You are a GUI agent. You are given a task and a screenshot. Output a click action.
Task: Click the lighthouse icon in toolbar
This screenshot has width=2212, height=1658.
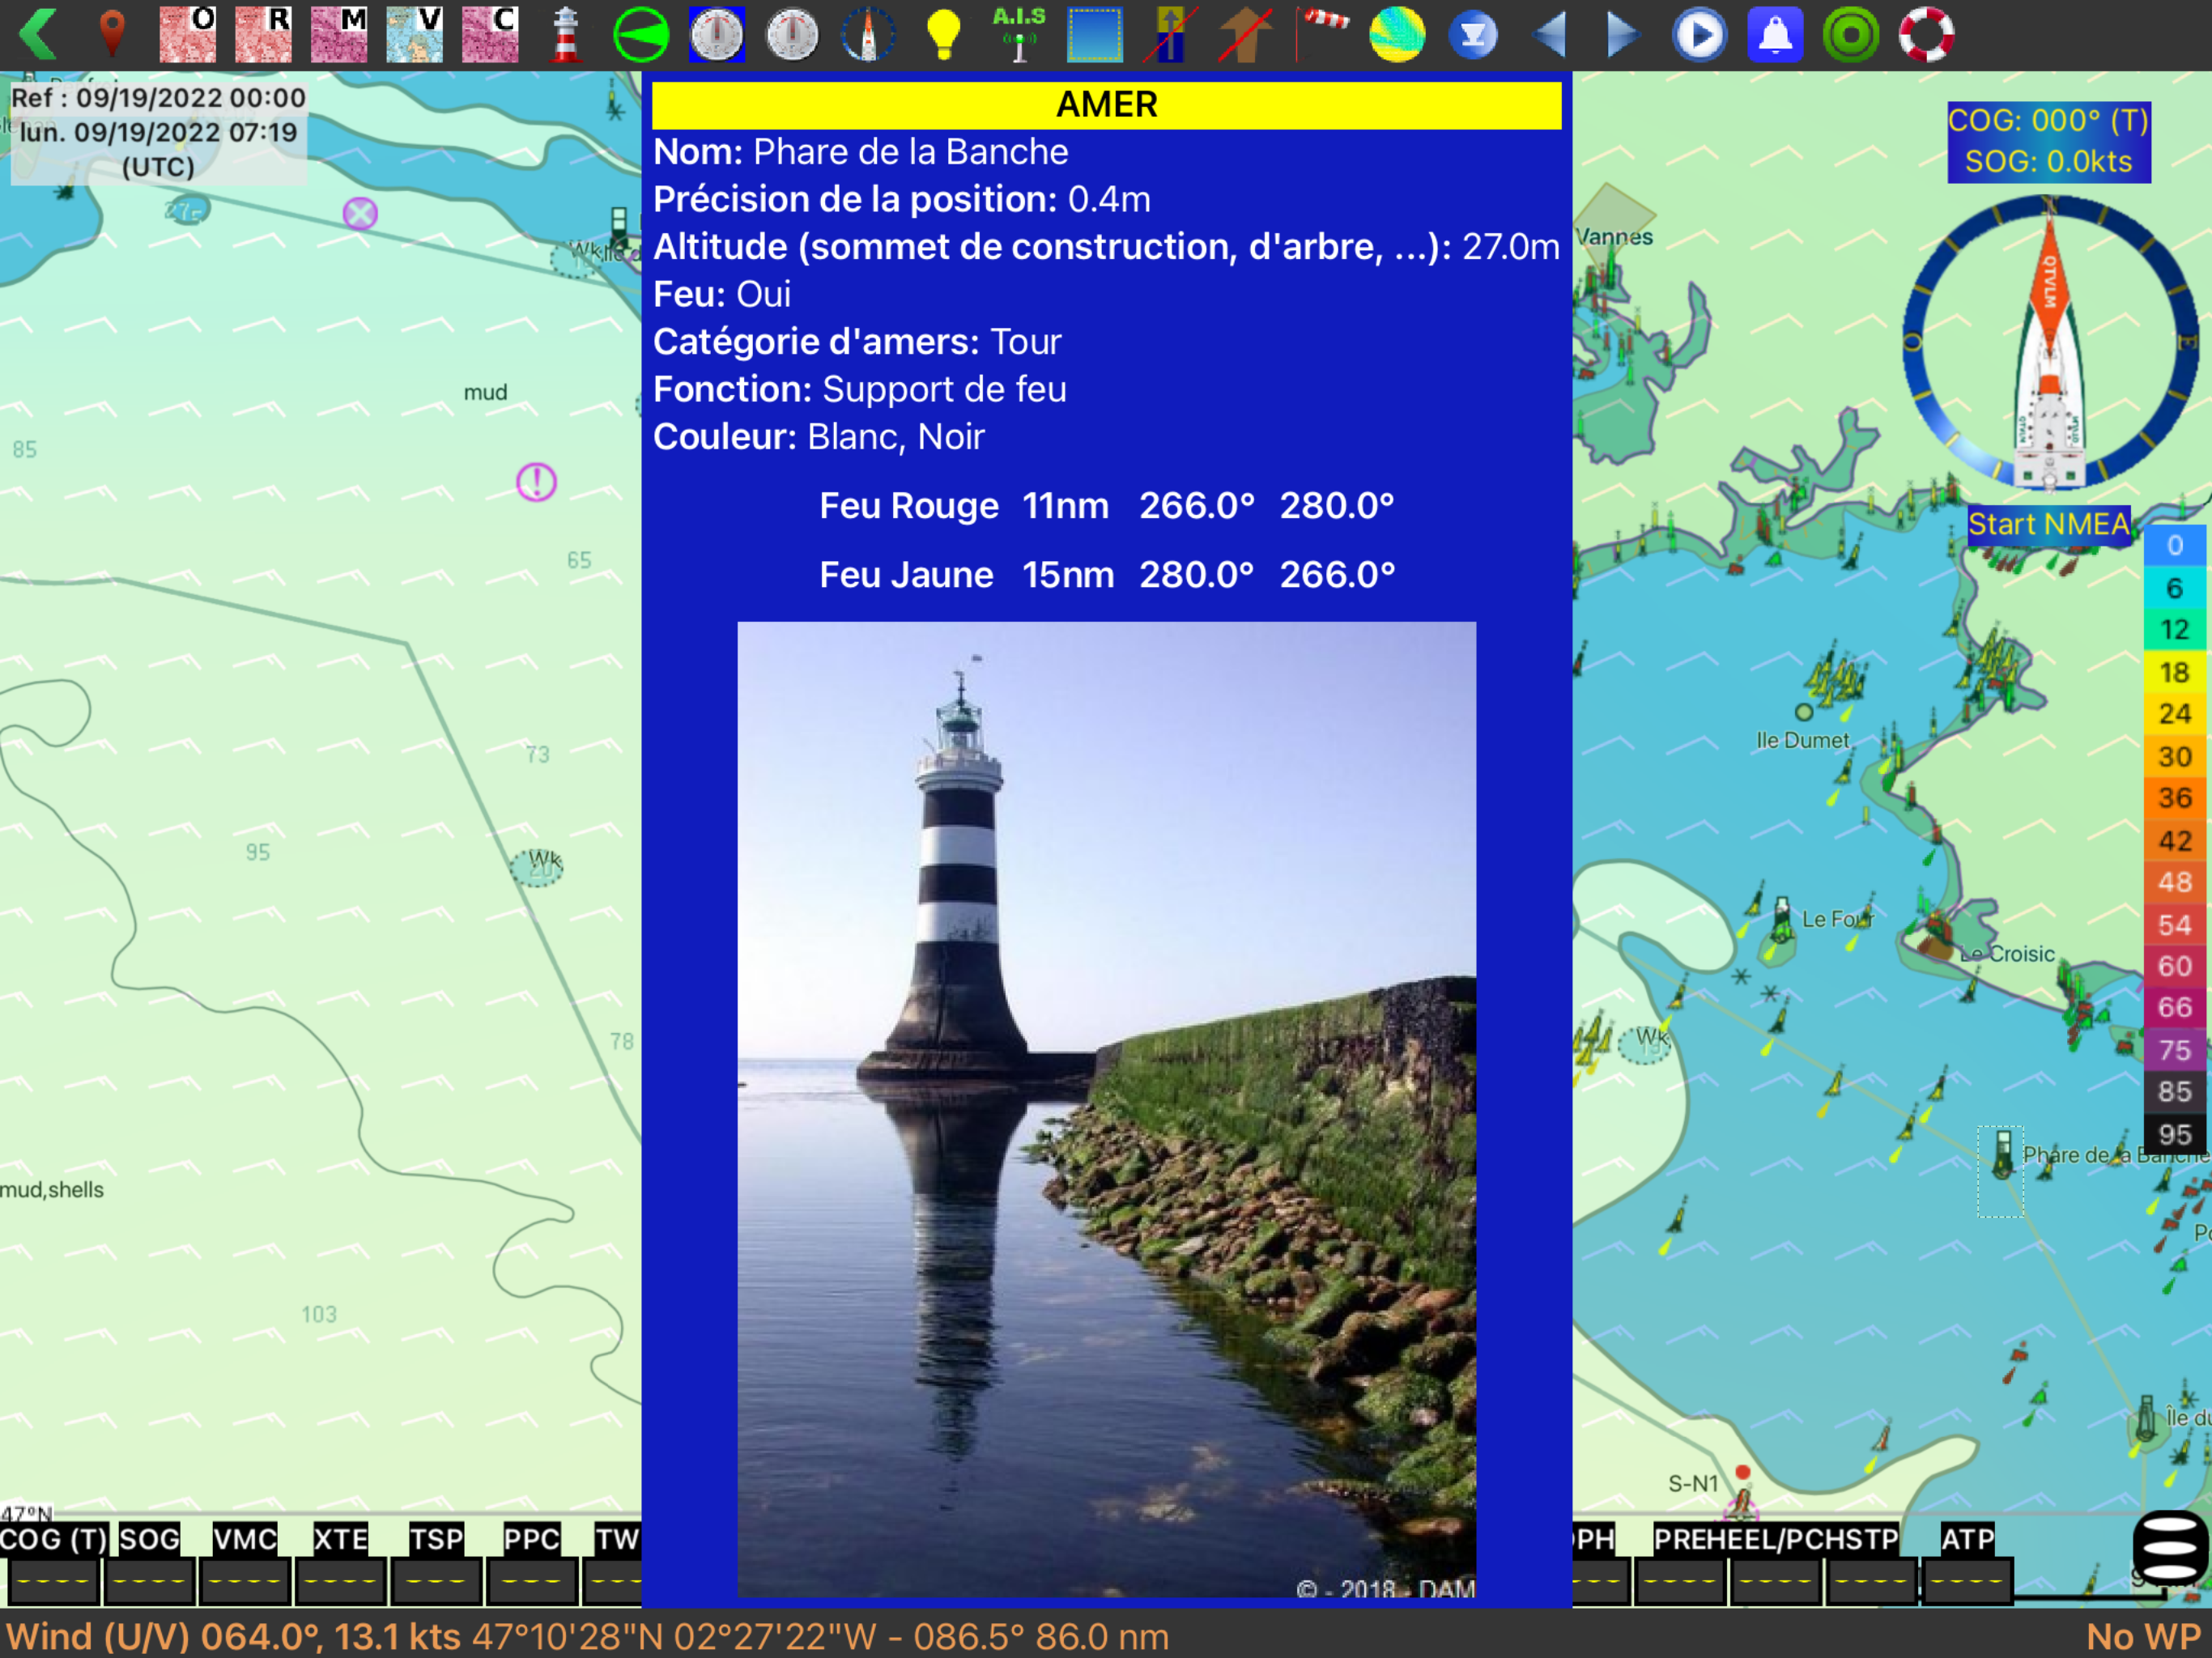(566, 34)
